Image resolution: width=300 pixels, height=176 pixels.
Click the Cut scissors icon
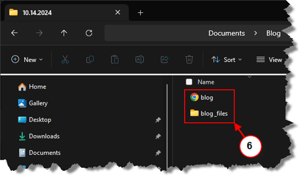pos(65,59)
